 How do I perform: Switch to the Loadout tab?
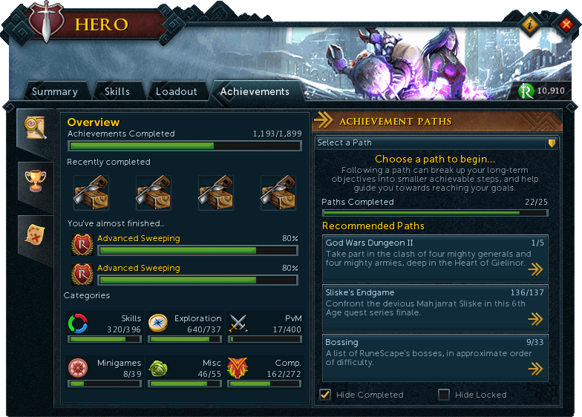pos(177,91)
